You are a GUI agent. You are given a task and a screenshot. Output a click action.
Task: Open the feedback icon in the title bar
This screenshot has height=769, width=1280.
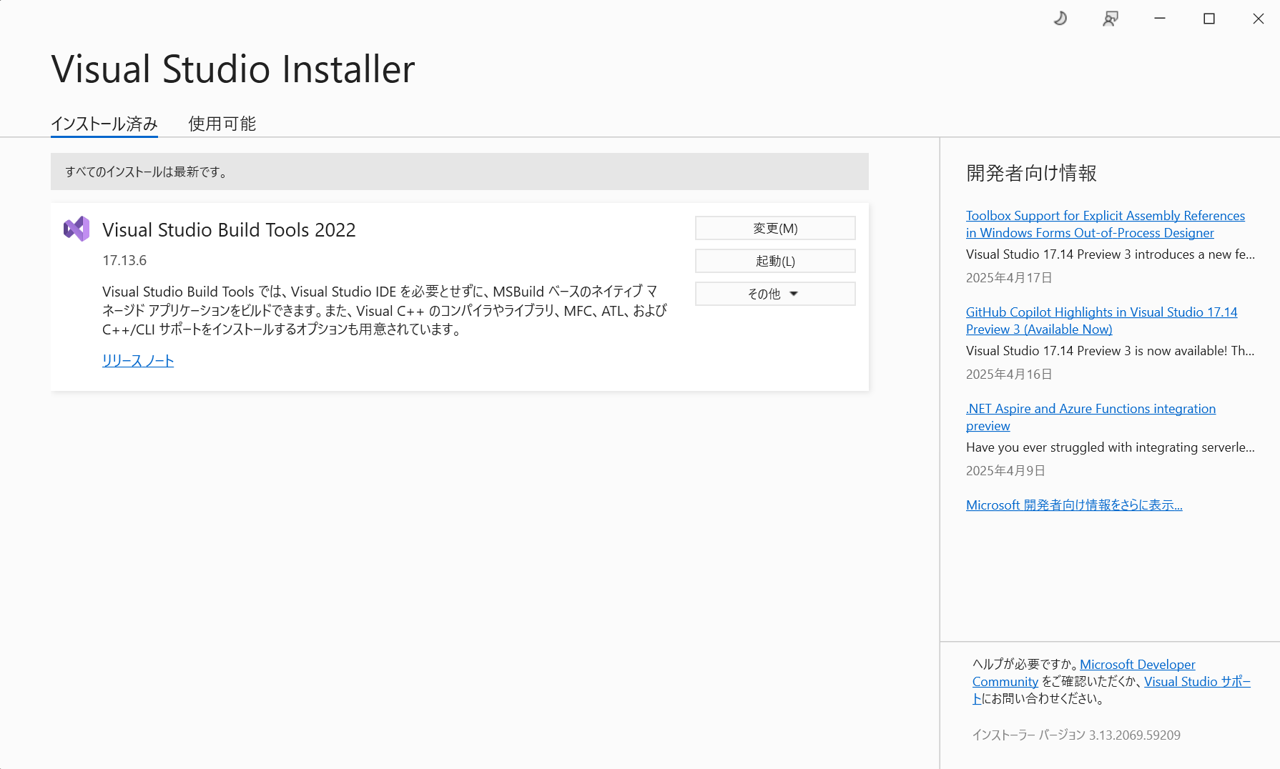(x=1111, y=19)
